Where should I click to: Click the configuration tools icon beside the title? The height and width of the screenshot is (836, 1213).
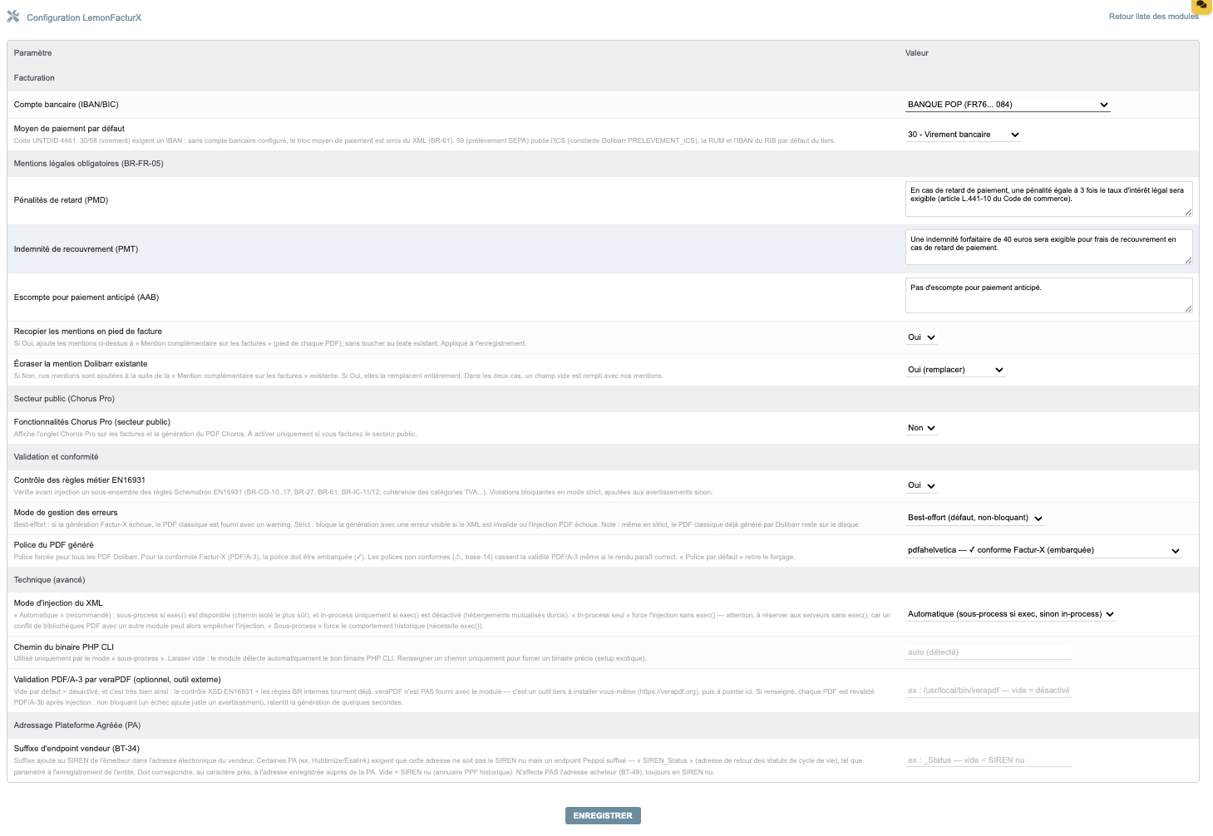[x=13, y=17]
